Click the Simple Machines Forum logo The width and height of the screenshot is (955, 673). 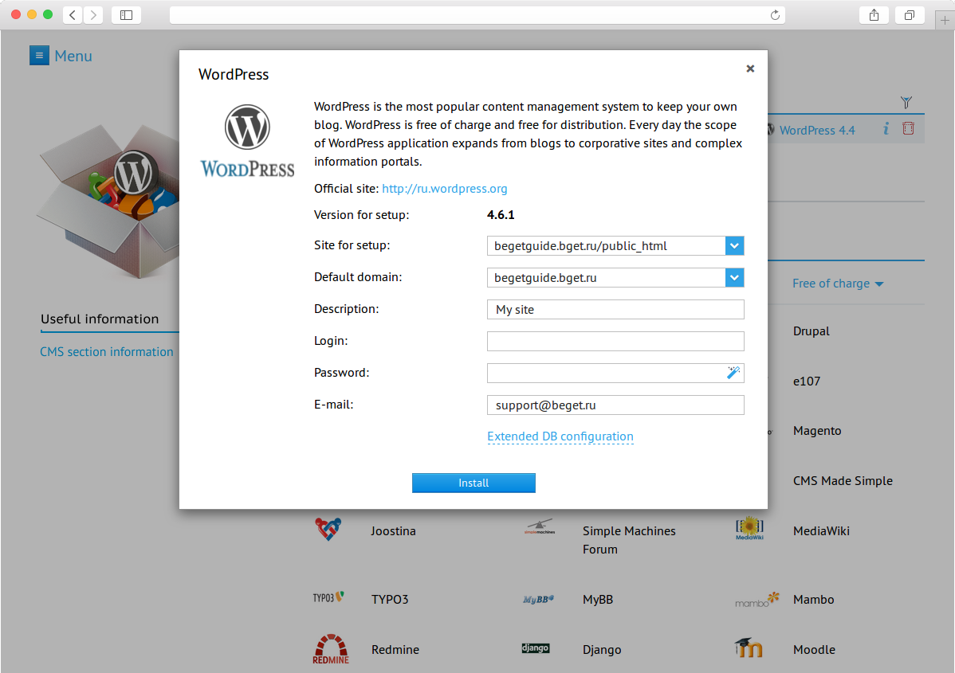coord(540,527)
